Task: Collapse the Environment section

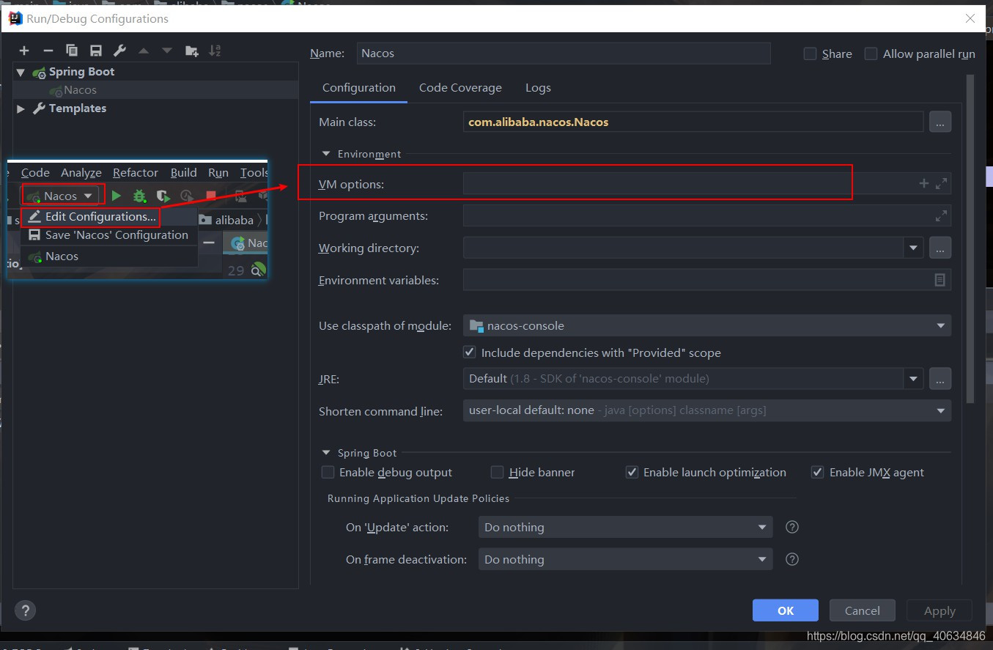Action: pyautogui.click(x=326, y=154)
